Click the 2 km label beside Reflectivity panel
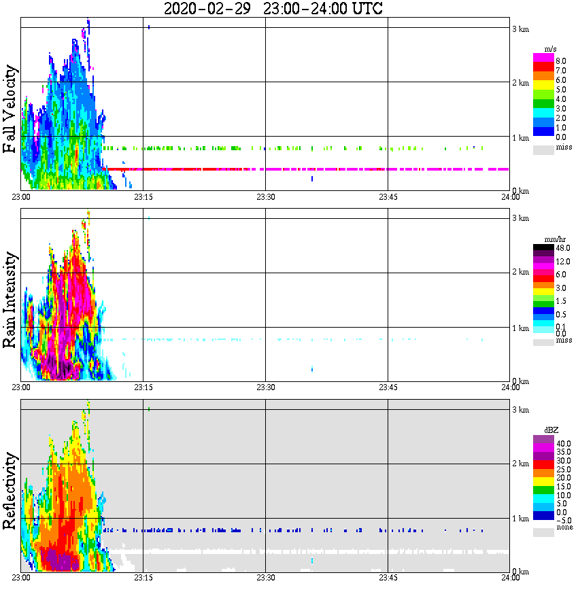 (x=520, y=464)
